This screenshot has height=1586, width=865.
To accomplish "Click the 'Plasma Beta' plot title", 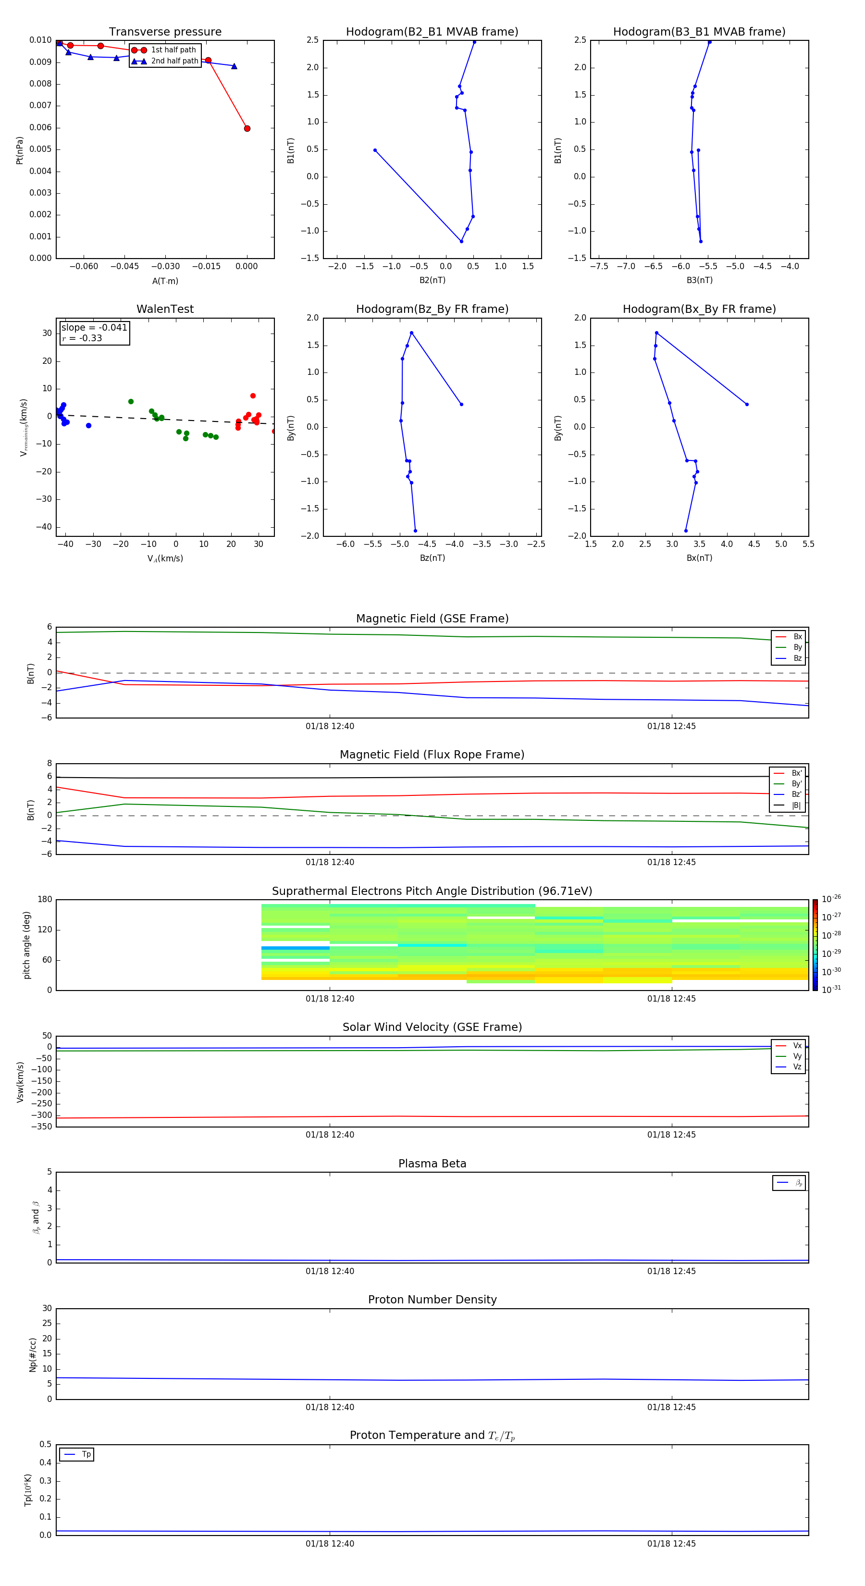I will [432, 1164].
